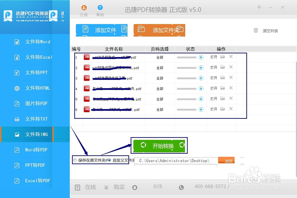The width and height of the screenshot is (297, 198).
Task: Select 保存在原文件夹内 radio option
Action: pyautogui.click(x=75, y=160)
